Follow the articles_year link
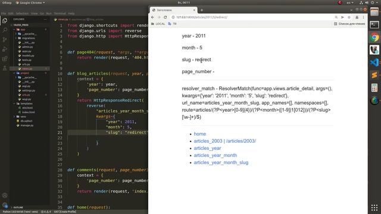The height and width of the screenshot is (214, 381). tap(207, 148)
